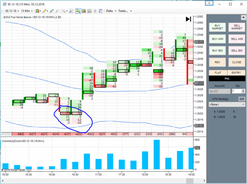The height and width of the screenshot is (184, 247).
Task: Click the horizontal scrollbar right arrow
Action: (x=204, y=181)
